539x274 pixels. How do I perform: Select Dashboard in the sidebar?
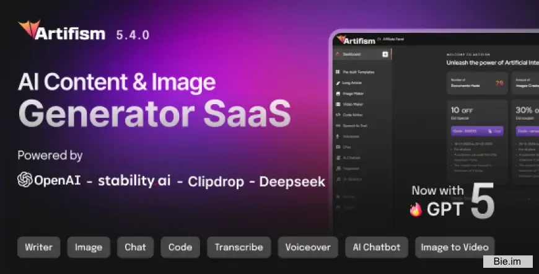[362, 55]
